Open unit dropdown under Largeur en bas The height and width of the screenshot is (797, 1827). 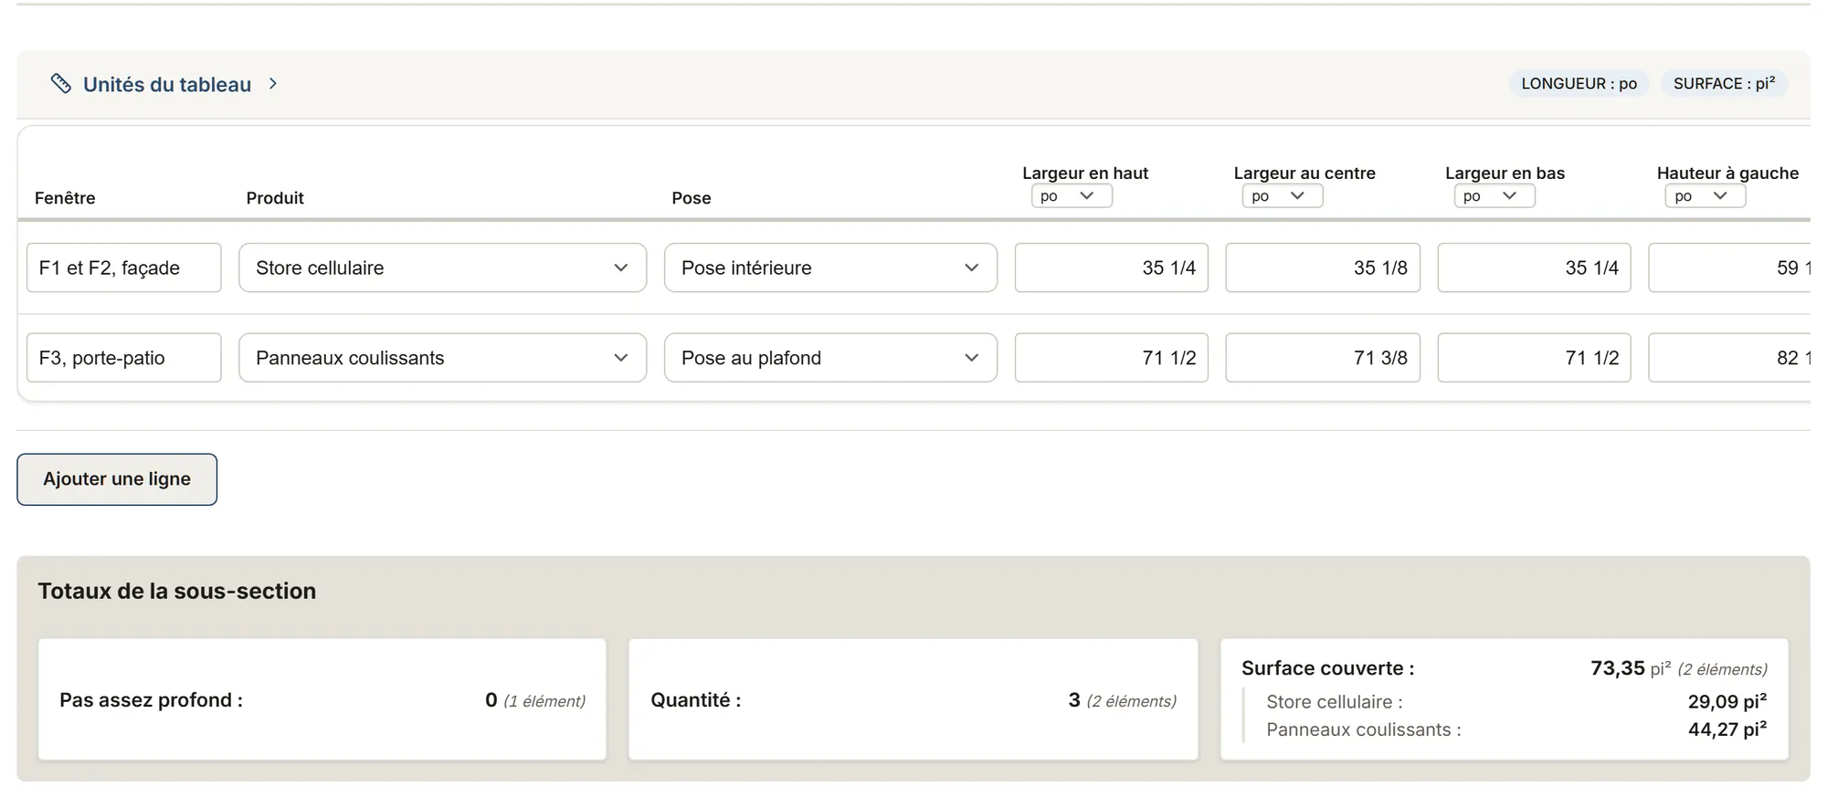click(x=1494, y=196)
